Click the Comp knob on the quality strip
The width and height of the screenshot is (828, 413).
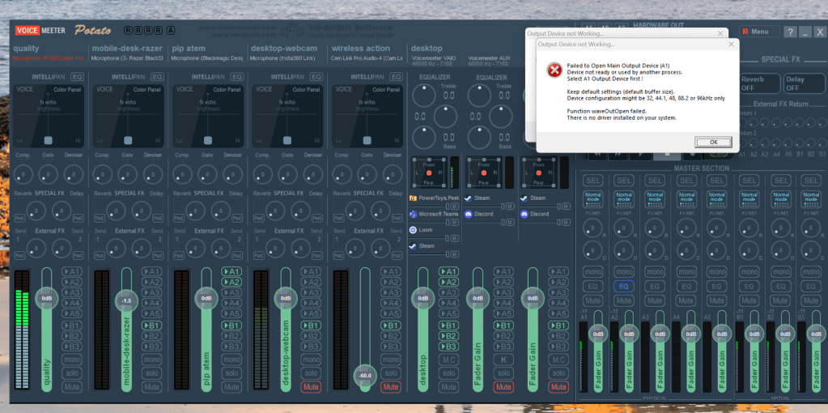(23, 174)
